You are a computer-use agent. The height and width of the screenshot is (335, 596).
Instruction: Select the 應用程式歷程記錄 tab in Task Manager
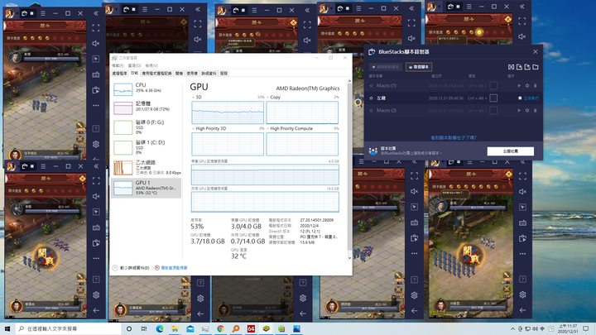[x=156, y=74]
